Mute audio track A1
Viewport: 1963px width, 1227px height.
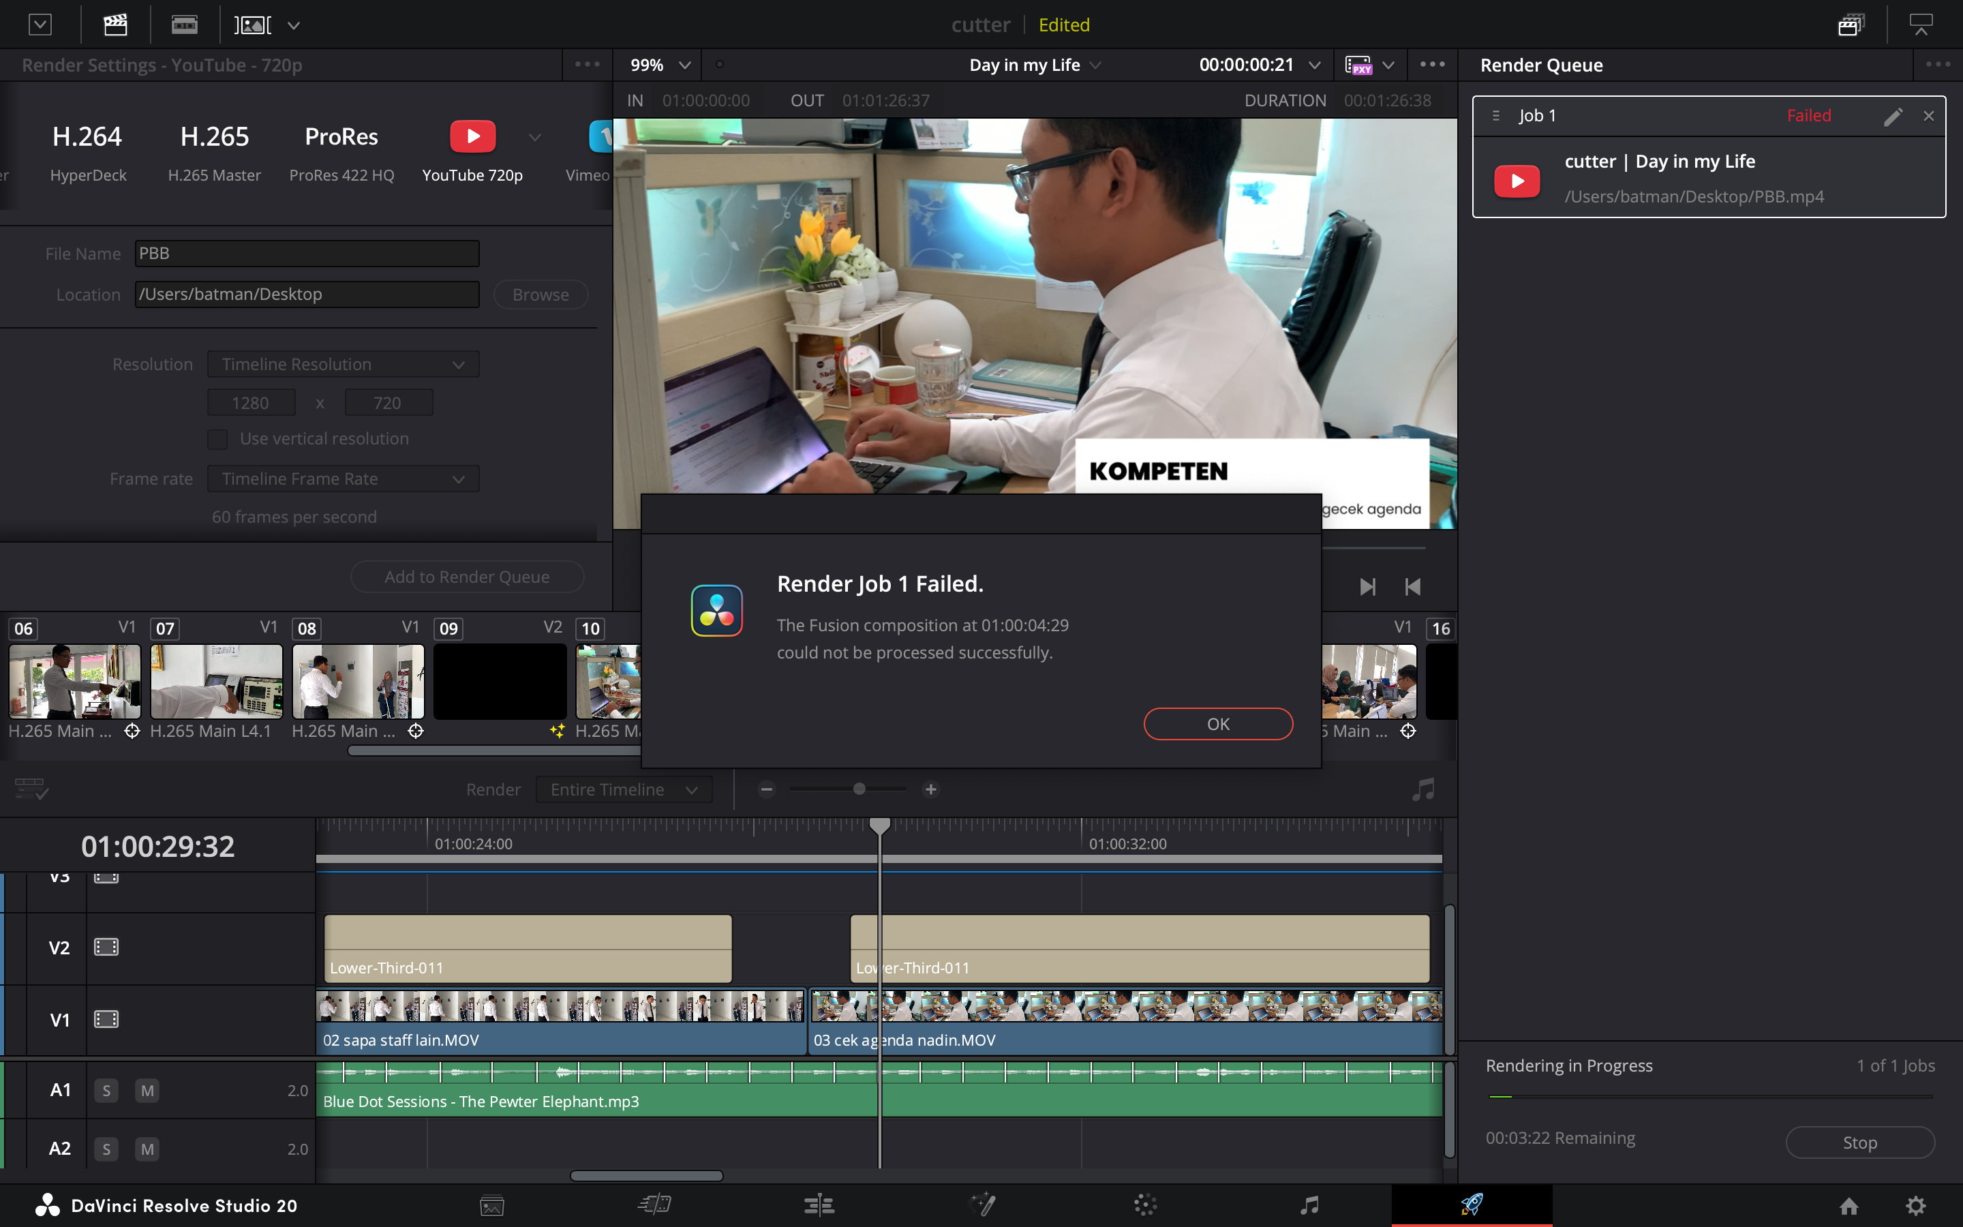point(147,1091)
